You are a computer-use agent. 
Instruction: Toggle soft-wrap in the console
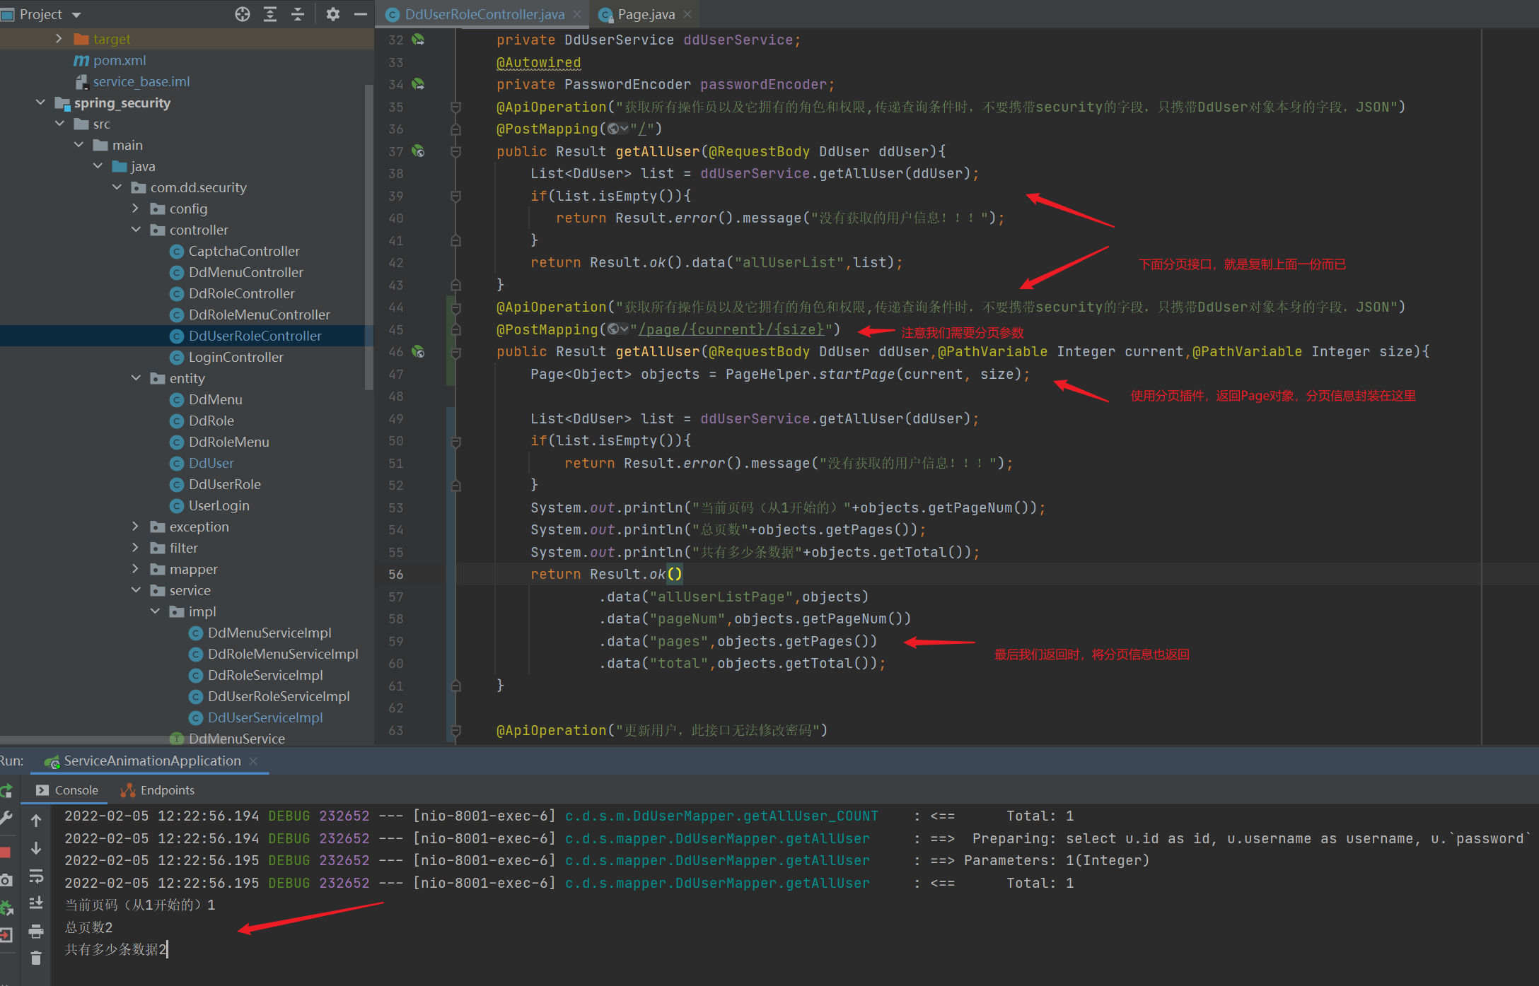point(36,876)
